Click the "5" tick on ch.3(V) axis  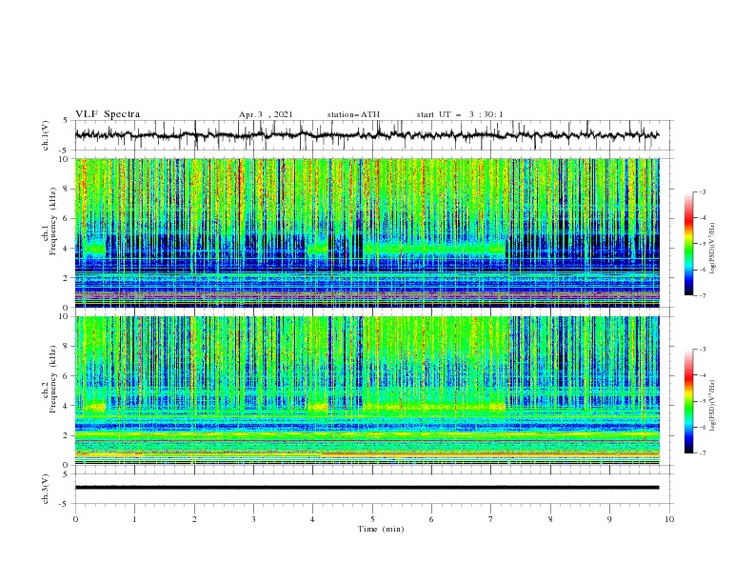(68, 474)
